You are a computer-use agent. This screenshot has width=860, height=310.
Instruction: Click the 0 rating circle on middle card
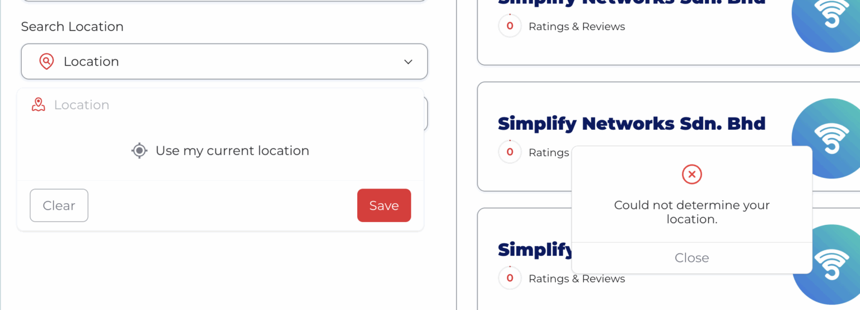point(510,152)
